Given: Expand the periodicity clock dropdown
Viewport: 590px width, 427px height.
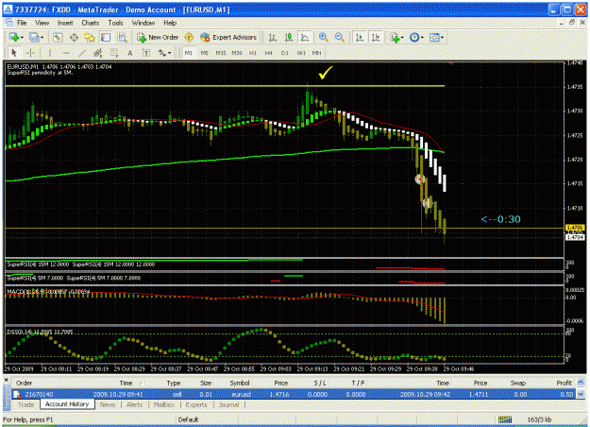Looking at the screenshot, I should pos(422,38).
